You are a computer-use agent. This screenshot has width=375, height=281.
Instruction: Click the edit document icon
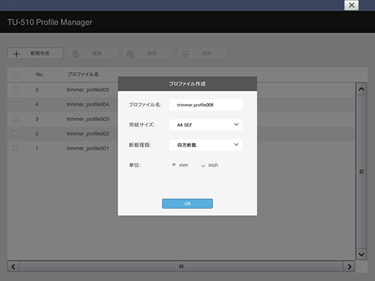(x=75, y=54)
